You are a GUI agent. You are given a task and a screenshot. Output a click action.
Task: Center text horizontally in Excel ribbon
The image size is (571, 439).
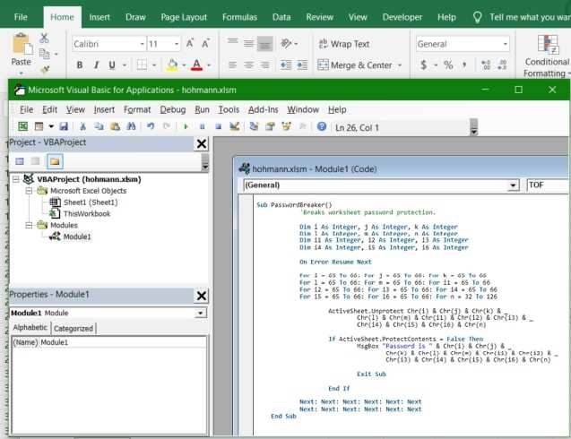pyautogui.click(x=249, y=65)
